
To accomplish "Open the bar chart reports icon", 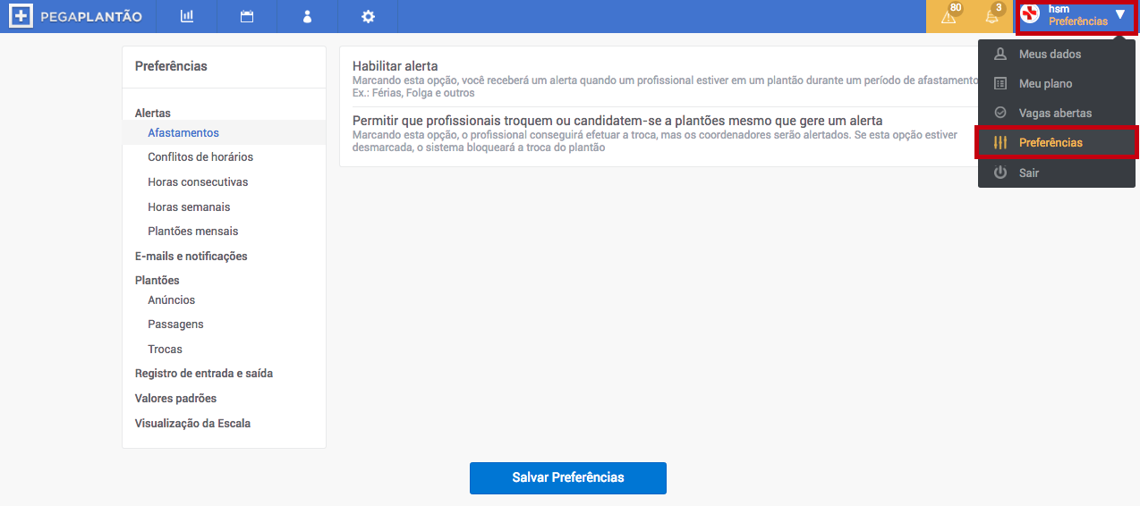I will pyautogui.click(x=186, y=16).
